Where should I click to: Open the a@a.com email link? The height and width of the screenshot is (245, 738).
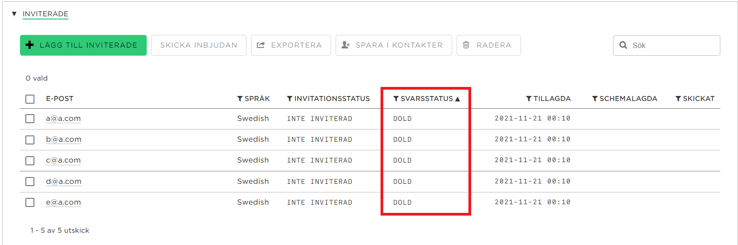click(x=63, y=119)
